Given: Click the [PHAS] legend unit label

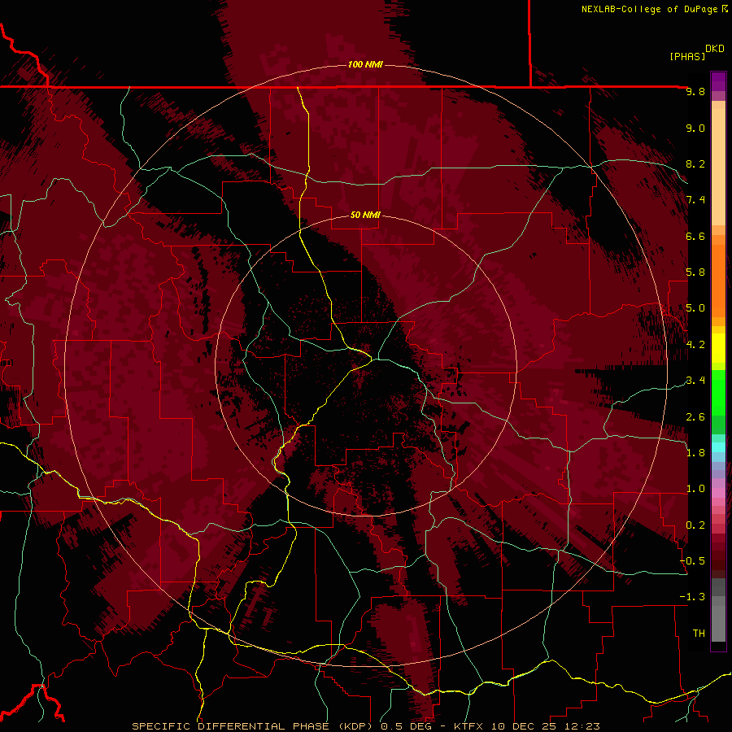Looking at the screenshot, I should coord(687,56).
